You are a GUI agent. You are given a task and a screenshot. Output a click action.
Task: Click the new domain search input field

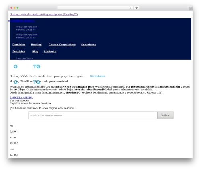tap(93, 115)
